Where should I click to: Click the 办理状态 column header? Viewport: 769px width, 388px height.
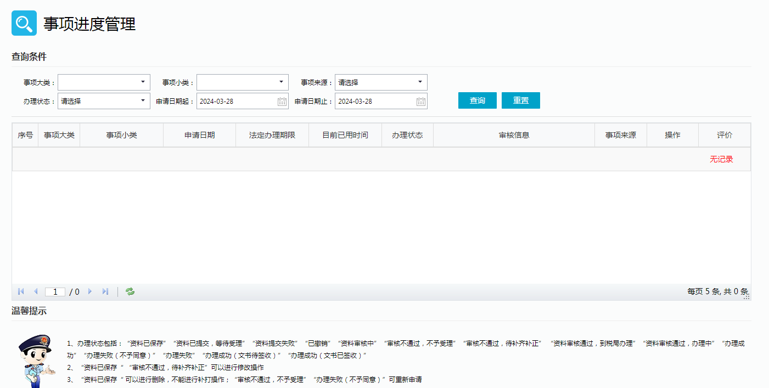407,135
